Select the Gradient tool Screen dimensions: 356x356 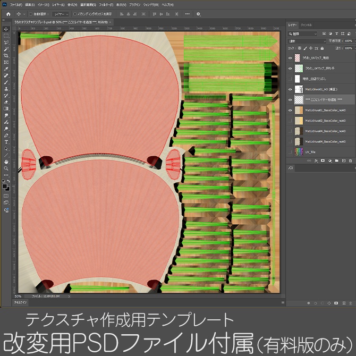tap(6, 109)
